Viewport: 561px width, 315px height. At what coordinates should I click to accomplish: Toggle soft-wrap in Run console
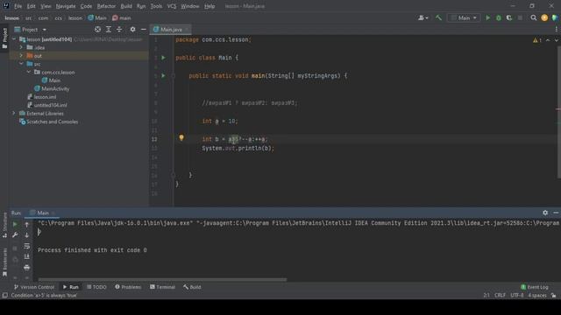26,246
